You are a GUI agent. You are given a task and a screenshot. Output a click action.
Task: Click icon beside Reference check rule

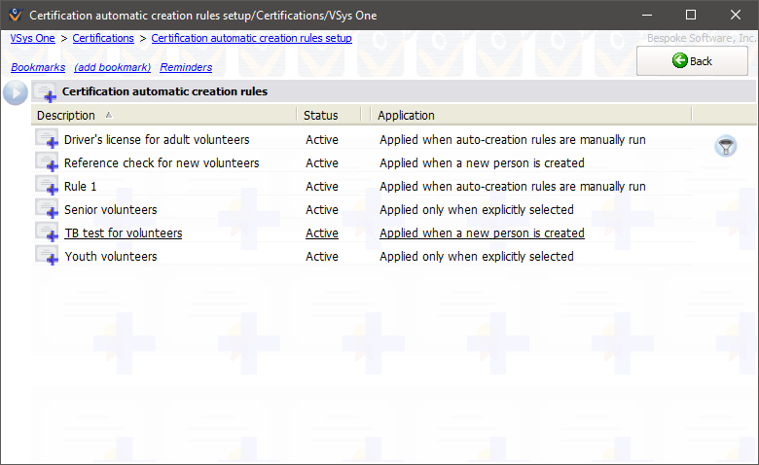click(x=47, y=163)
